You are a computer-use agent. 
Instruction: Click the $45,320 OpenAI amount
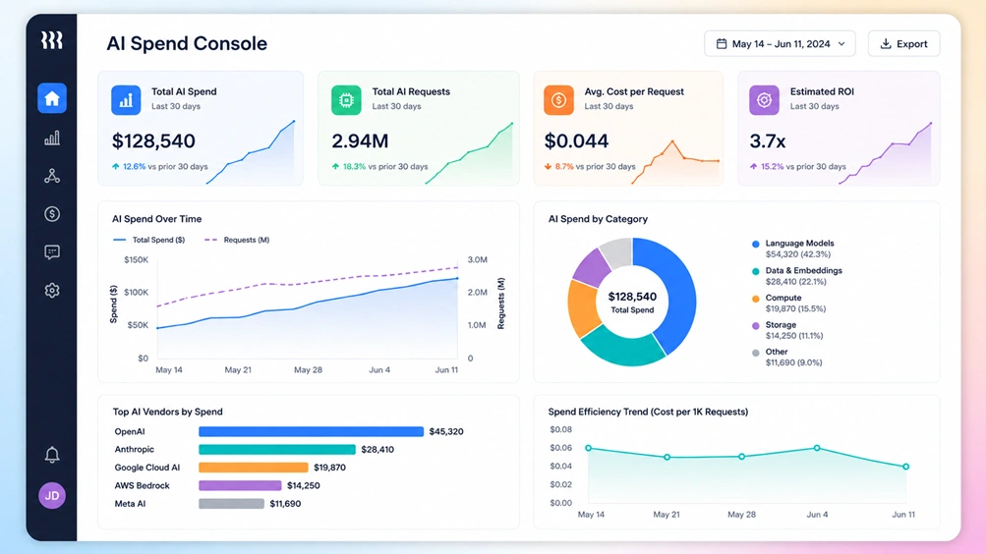pos(446,431)
